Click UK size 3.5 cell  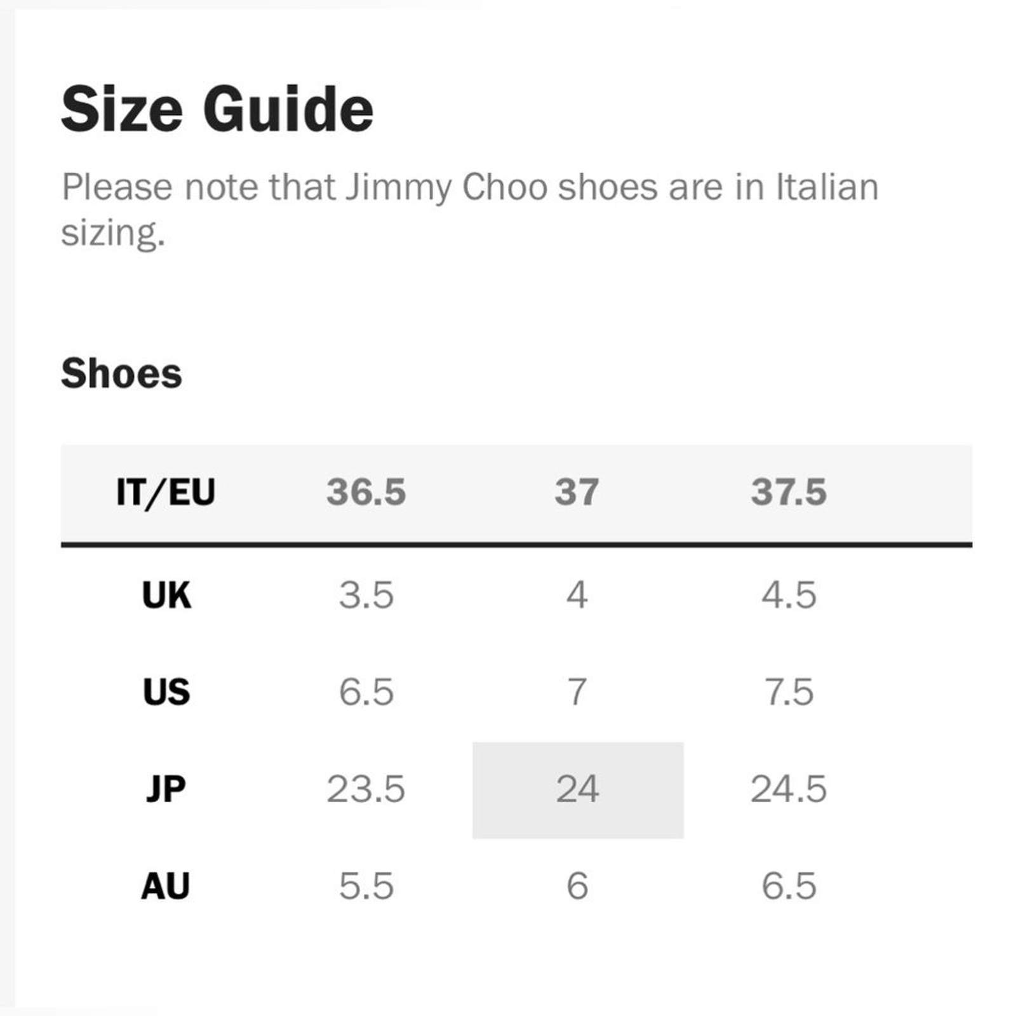366,596
